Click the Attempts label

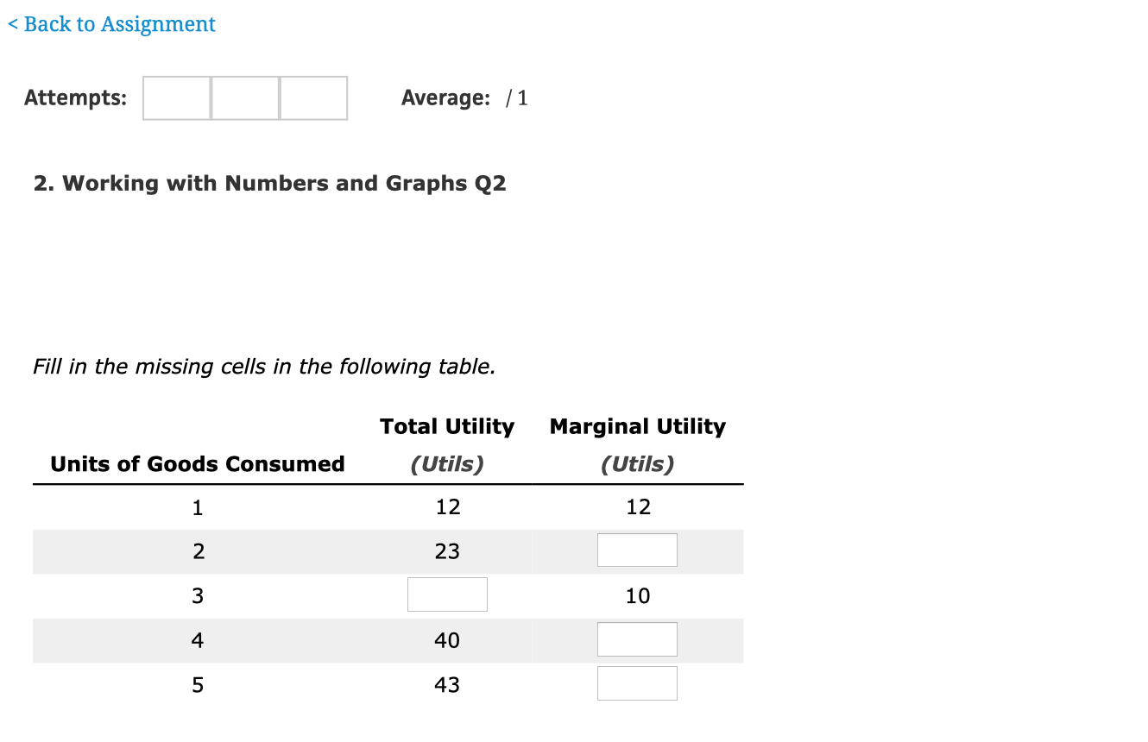coord(75,98)
